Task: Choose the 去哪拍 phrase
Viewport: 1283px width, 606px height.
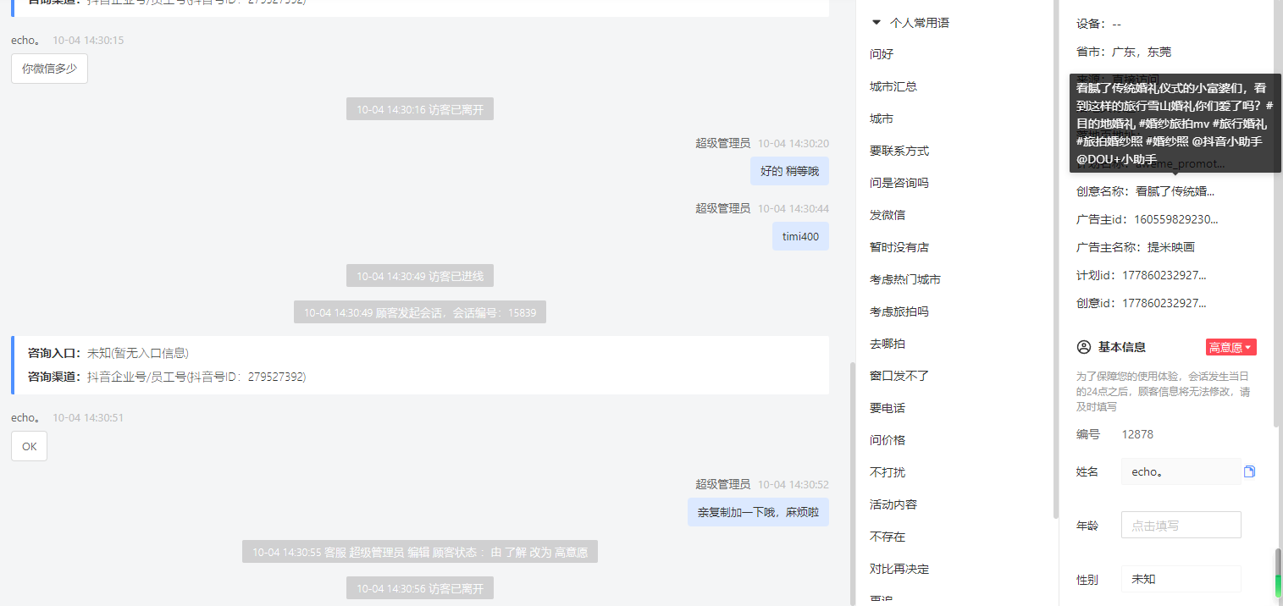Action: [x=888, y=344]
